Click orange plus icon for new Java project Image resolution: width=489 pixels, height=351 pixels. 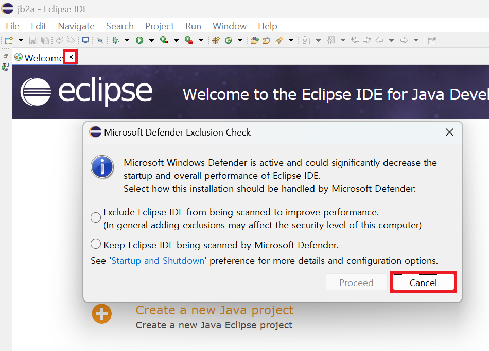pos(102,313)
